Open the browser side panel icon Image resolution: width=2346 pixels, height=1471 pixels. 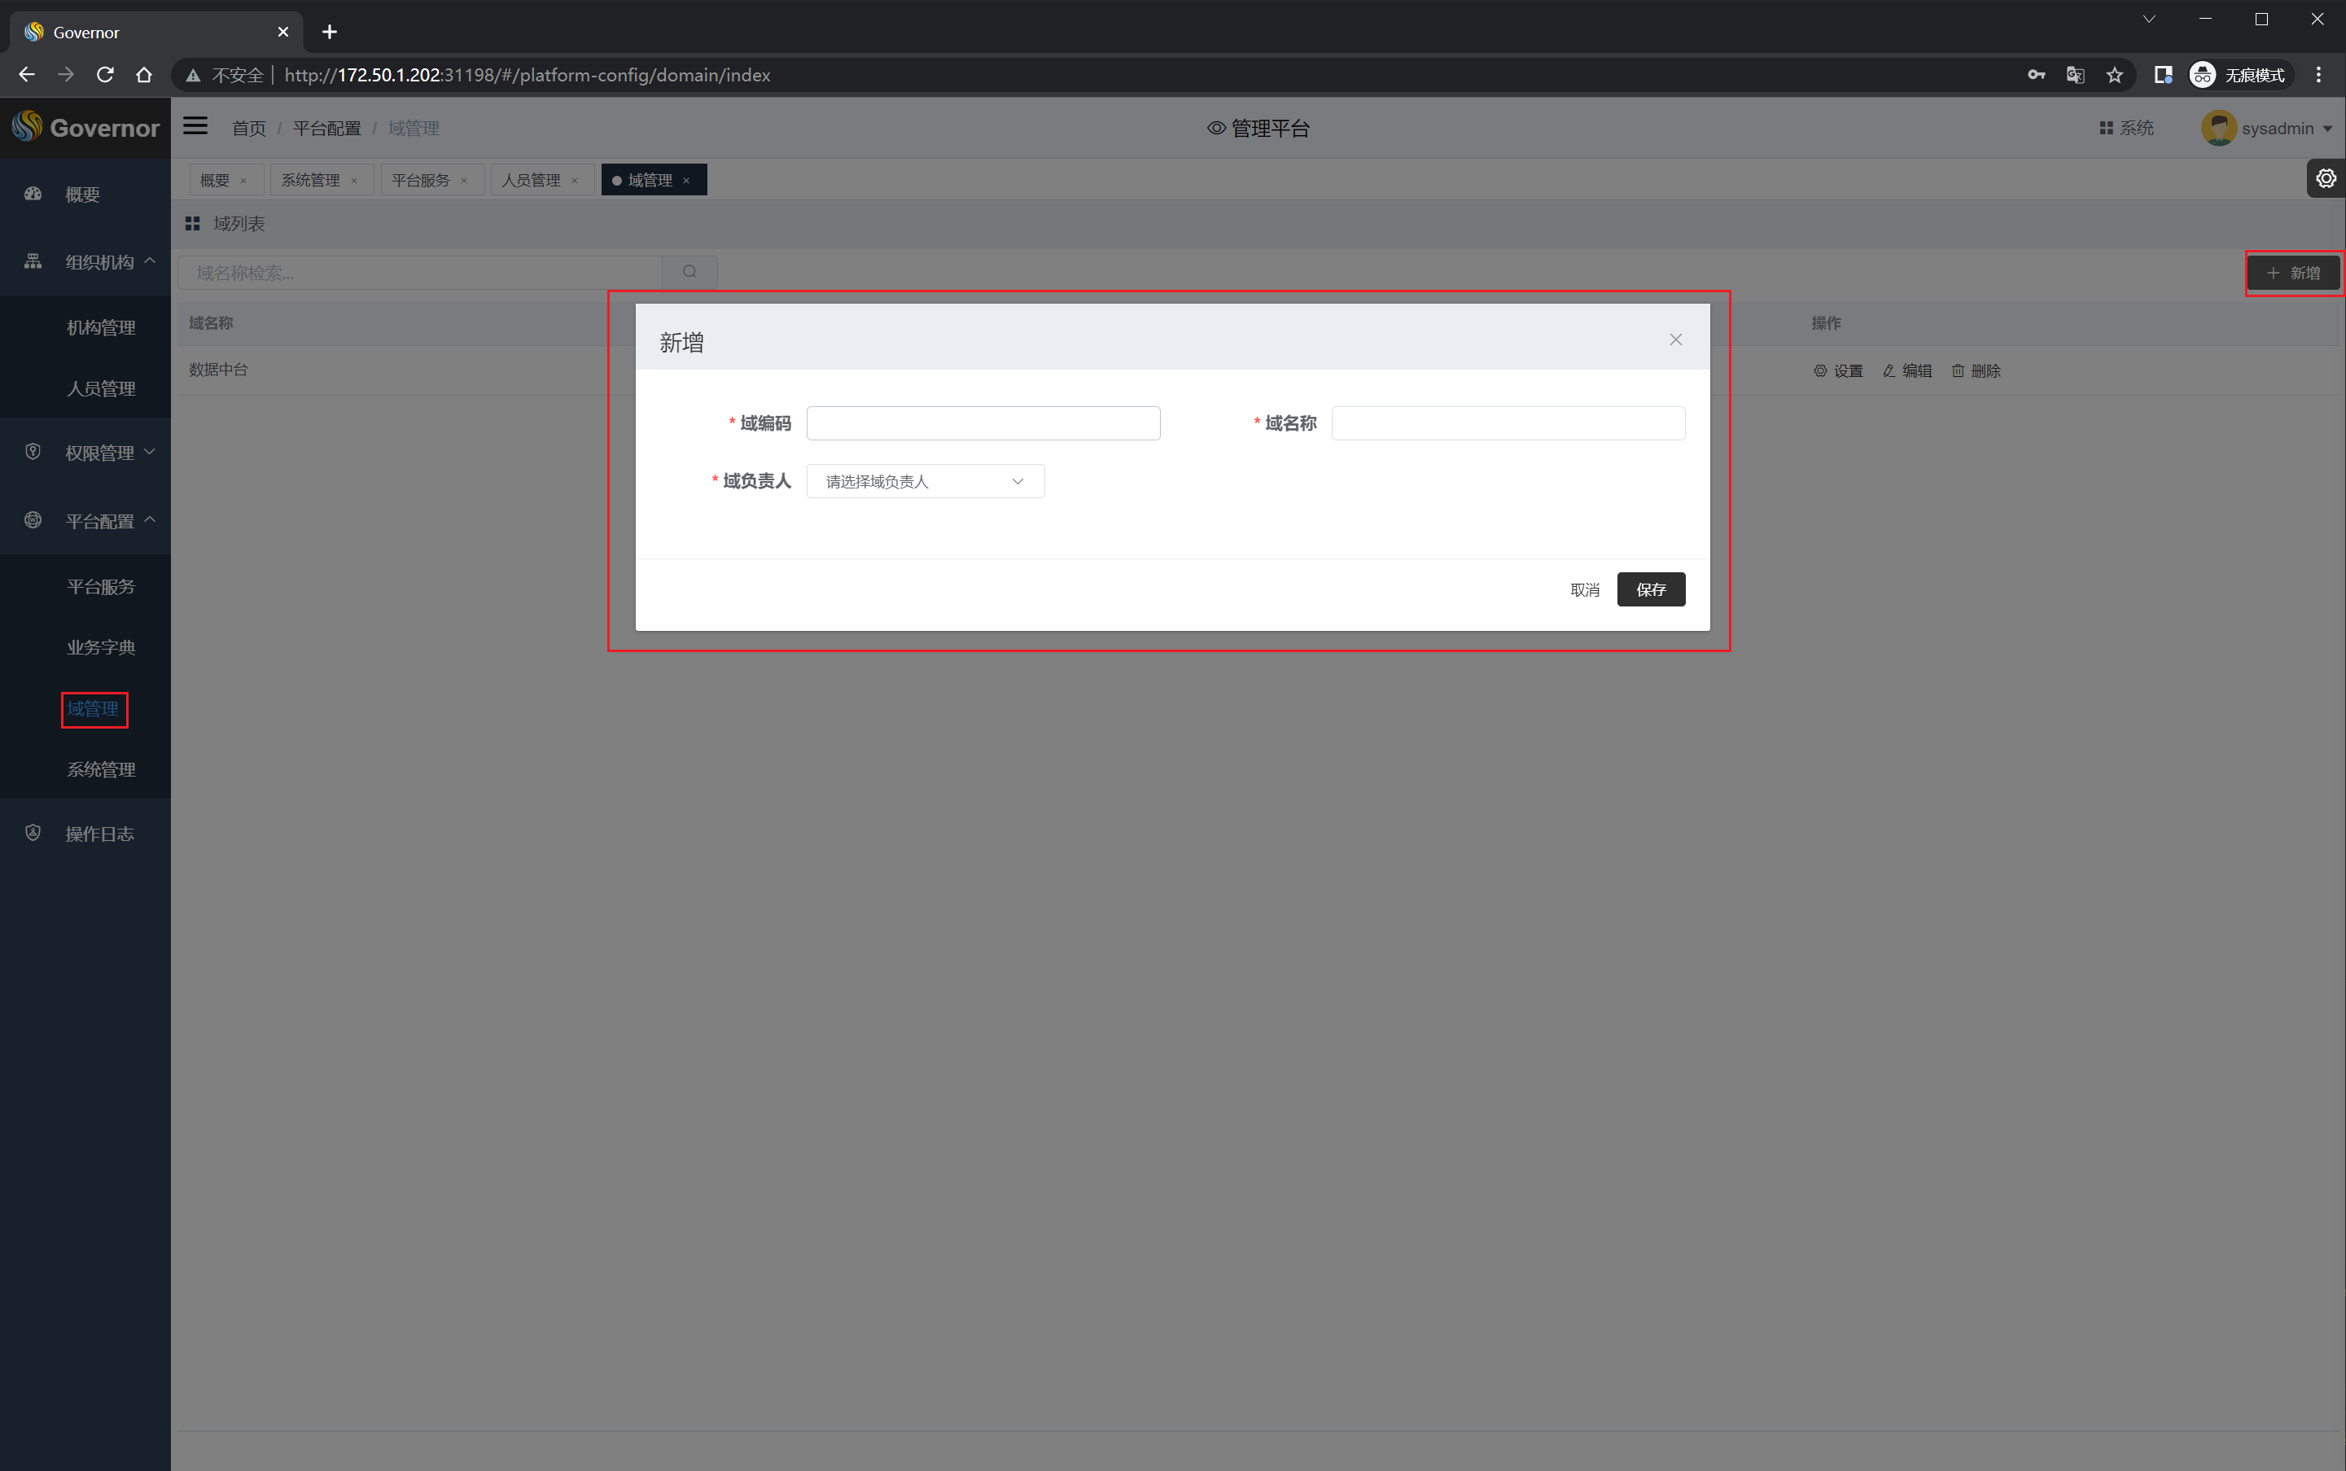point(2163,75)
